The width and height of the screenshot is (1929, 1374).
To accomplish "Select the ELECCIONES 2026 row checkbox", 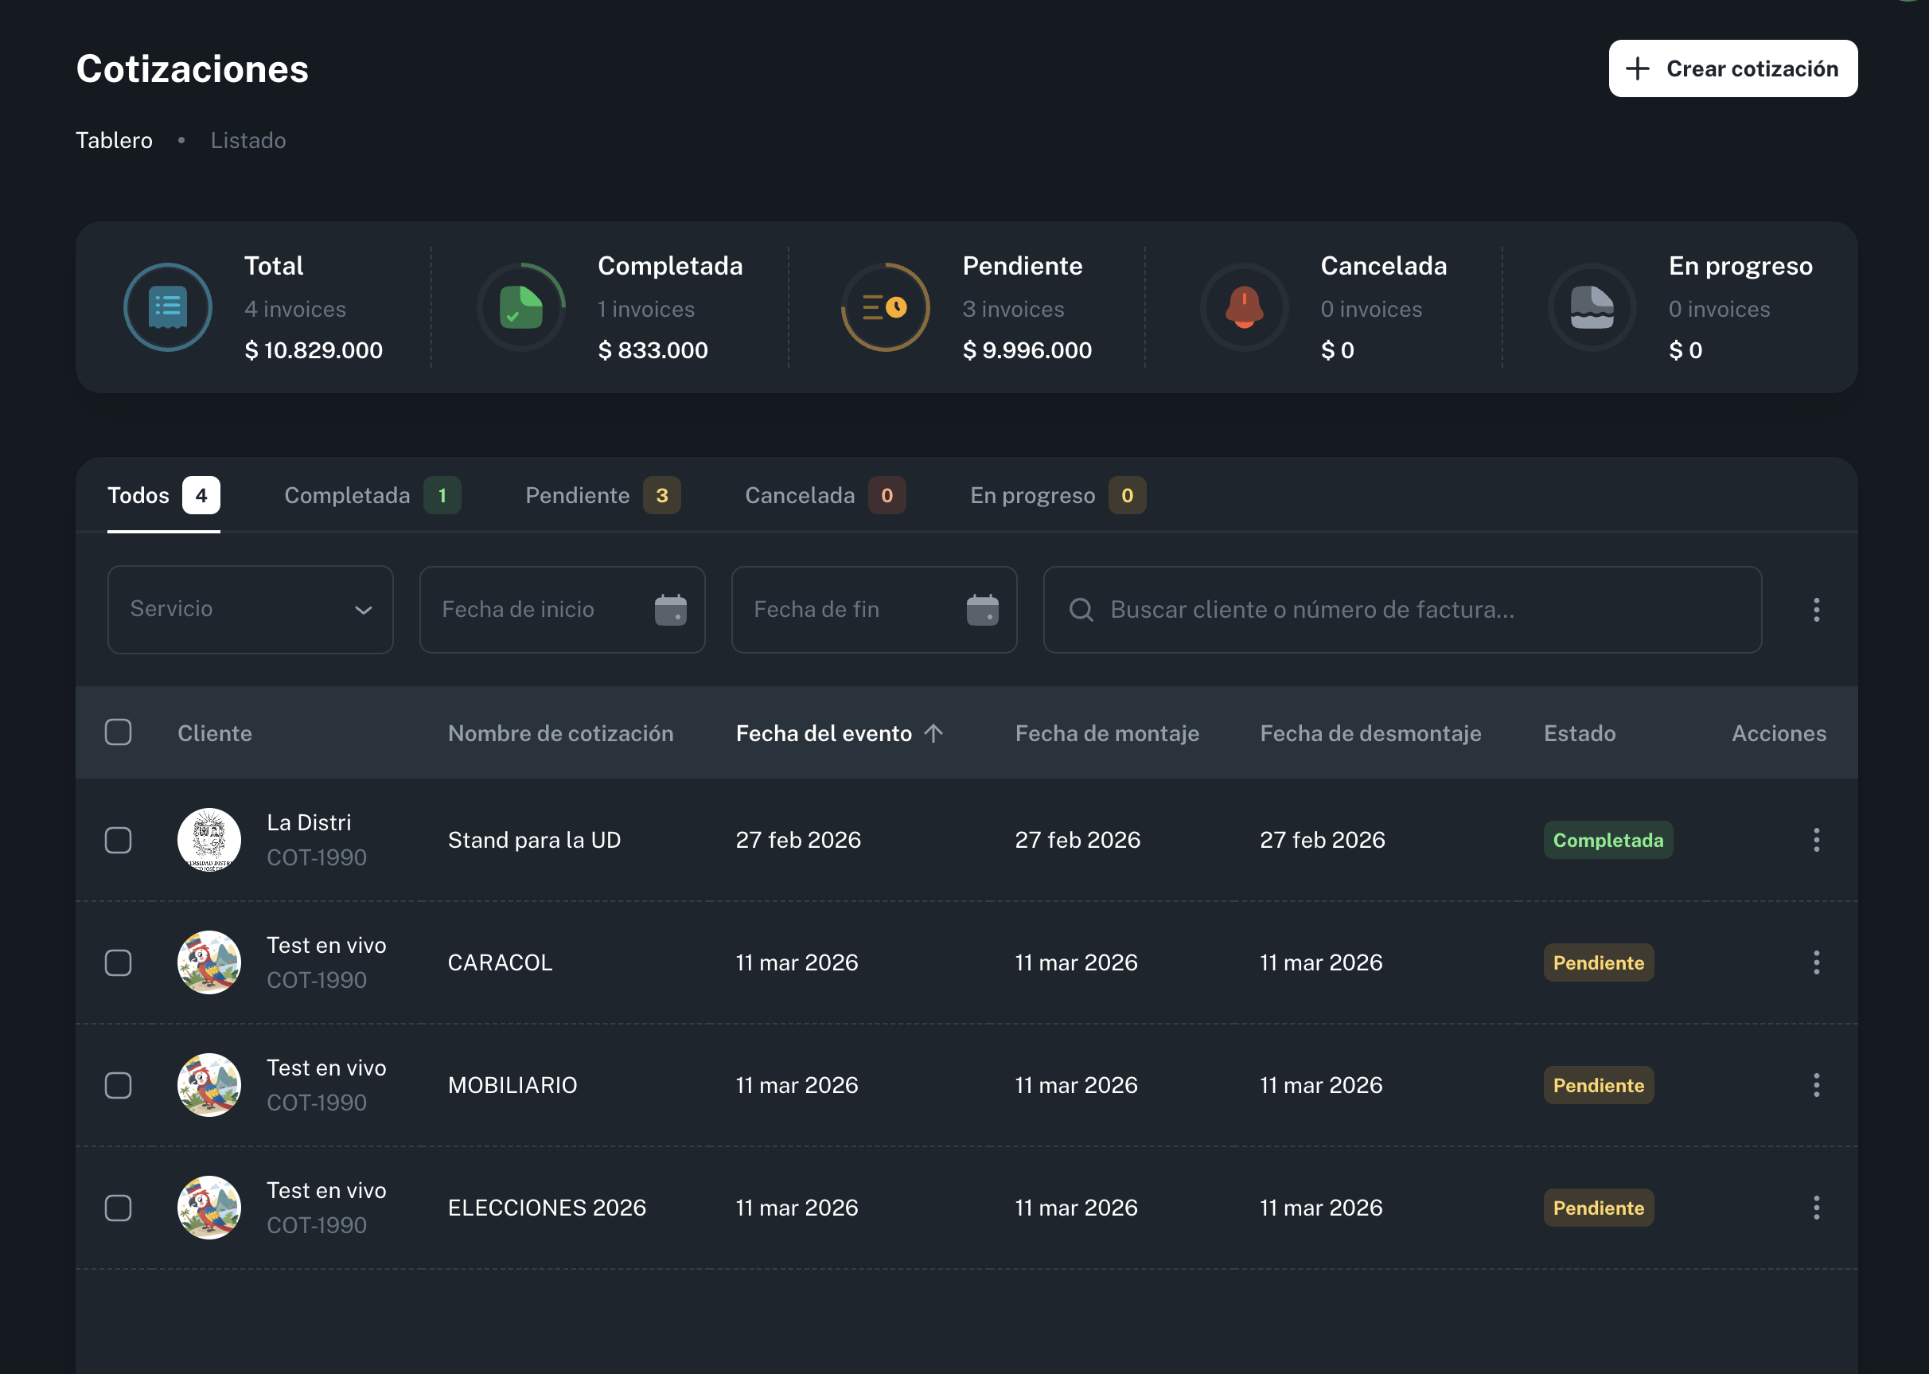I will click(x=119, y=1208).
